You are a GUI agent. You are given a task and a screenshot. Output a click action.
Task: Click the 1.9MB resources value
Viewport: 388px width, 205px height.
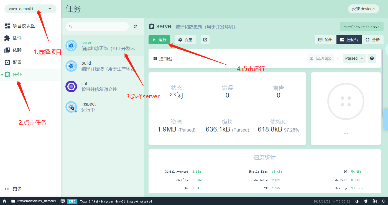tap(167, 129)
